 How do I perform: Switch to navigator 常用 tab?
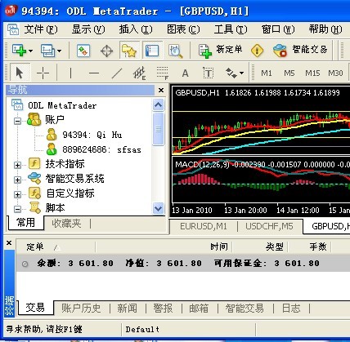(x=26, y=223)
